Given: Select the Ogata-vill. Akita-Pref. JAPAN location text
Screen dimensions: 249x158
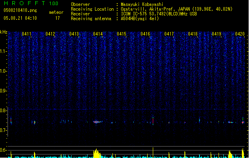Looking at the screenshot, I should click(177, 9).
